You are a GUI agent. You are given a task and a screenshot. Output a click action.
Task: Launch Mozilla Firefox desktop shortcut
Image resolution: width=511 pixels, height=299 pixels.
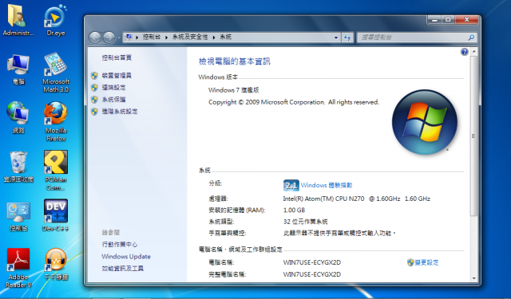coord(56,121)
